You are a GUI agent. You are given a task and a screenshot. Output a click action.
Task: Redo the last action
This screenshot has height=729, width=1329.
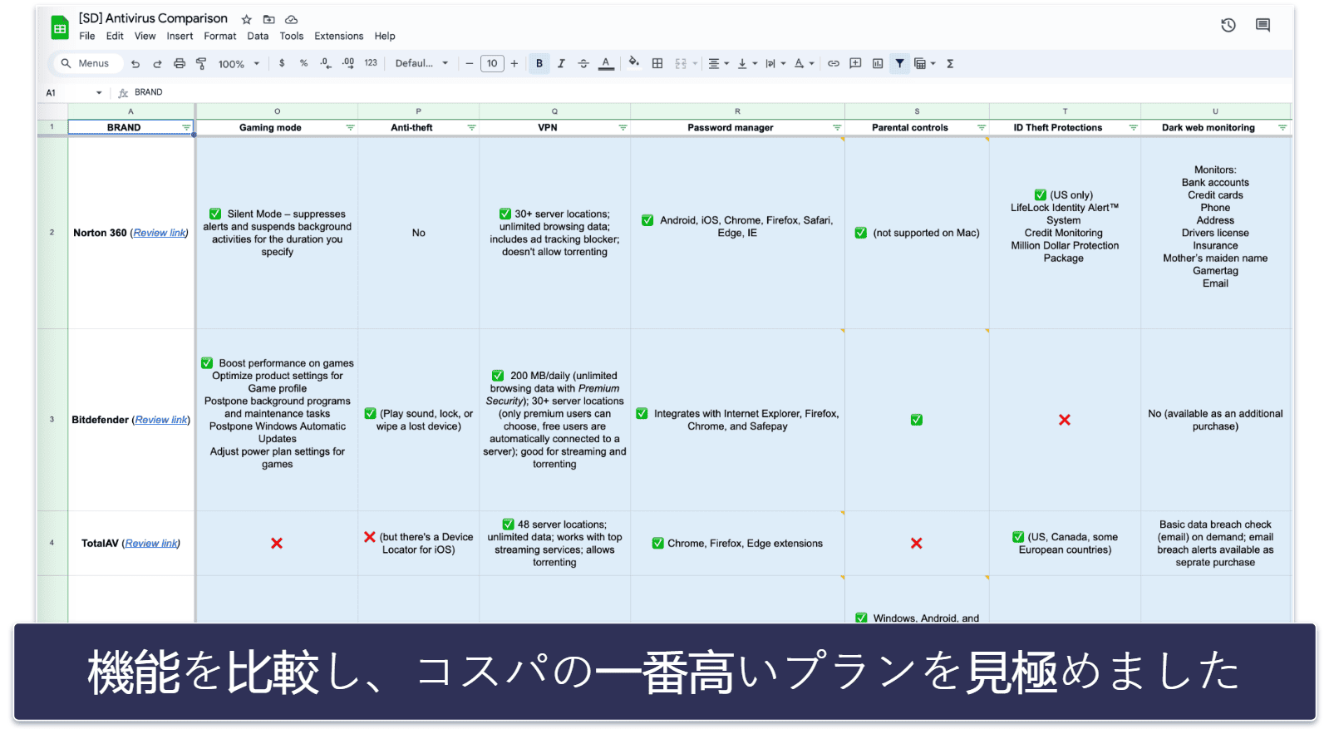point(157,63)
